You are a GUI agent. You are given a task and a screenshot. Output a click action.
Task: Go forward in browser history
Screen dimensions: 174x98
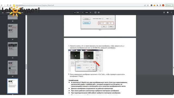click(x=5, y=5)
